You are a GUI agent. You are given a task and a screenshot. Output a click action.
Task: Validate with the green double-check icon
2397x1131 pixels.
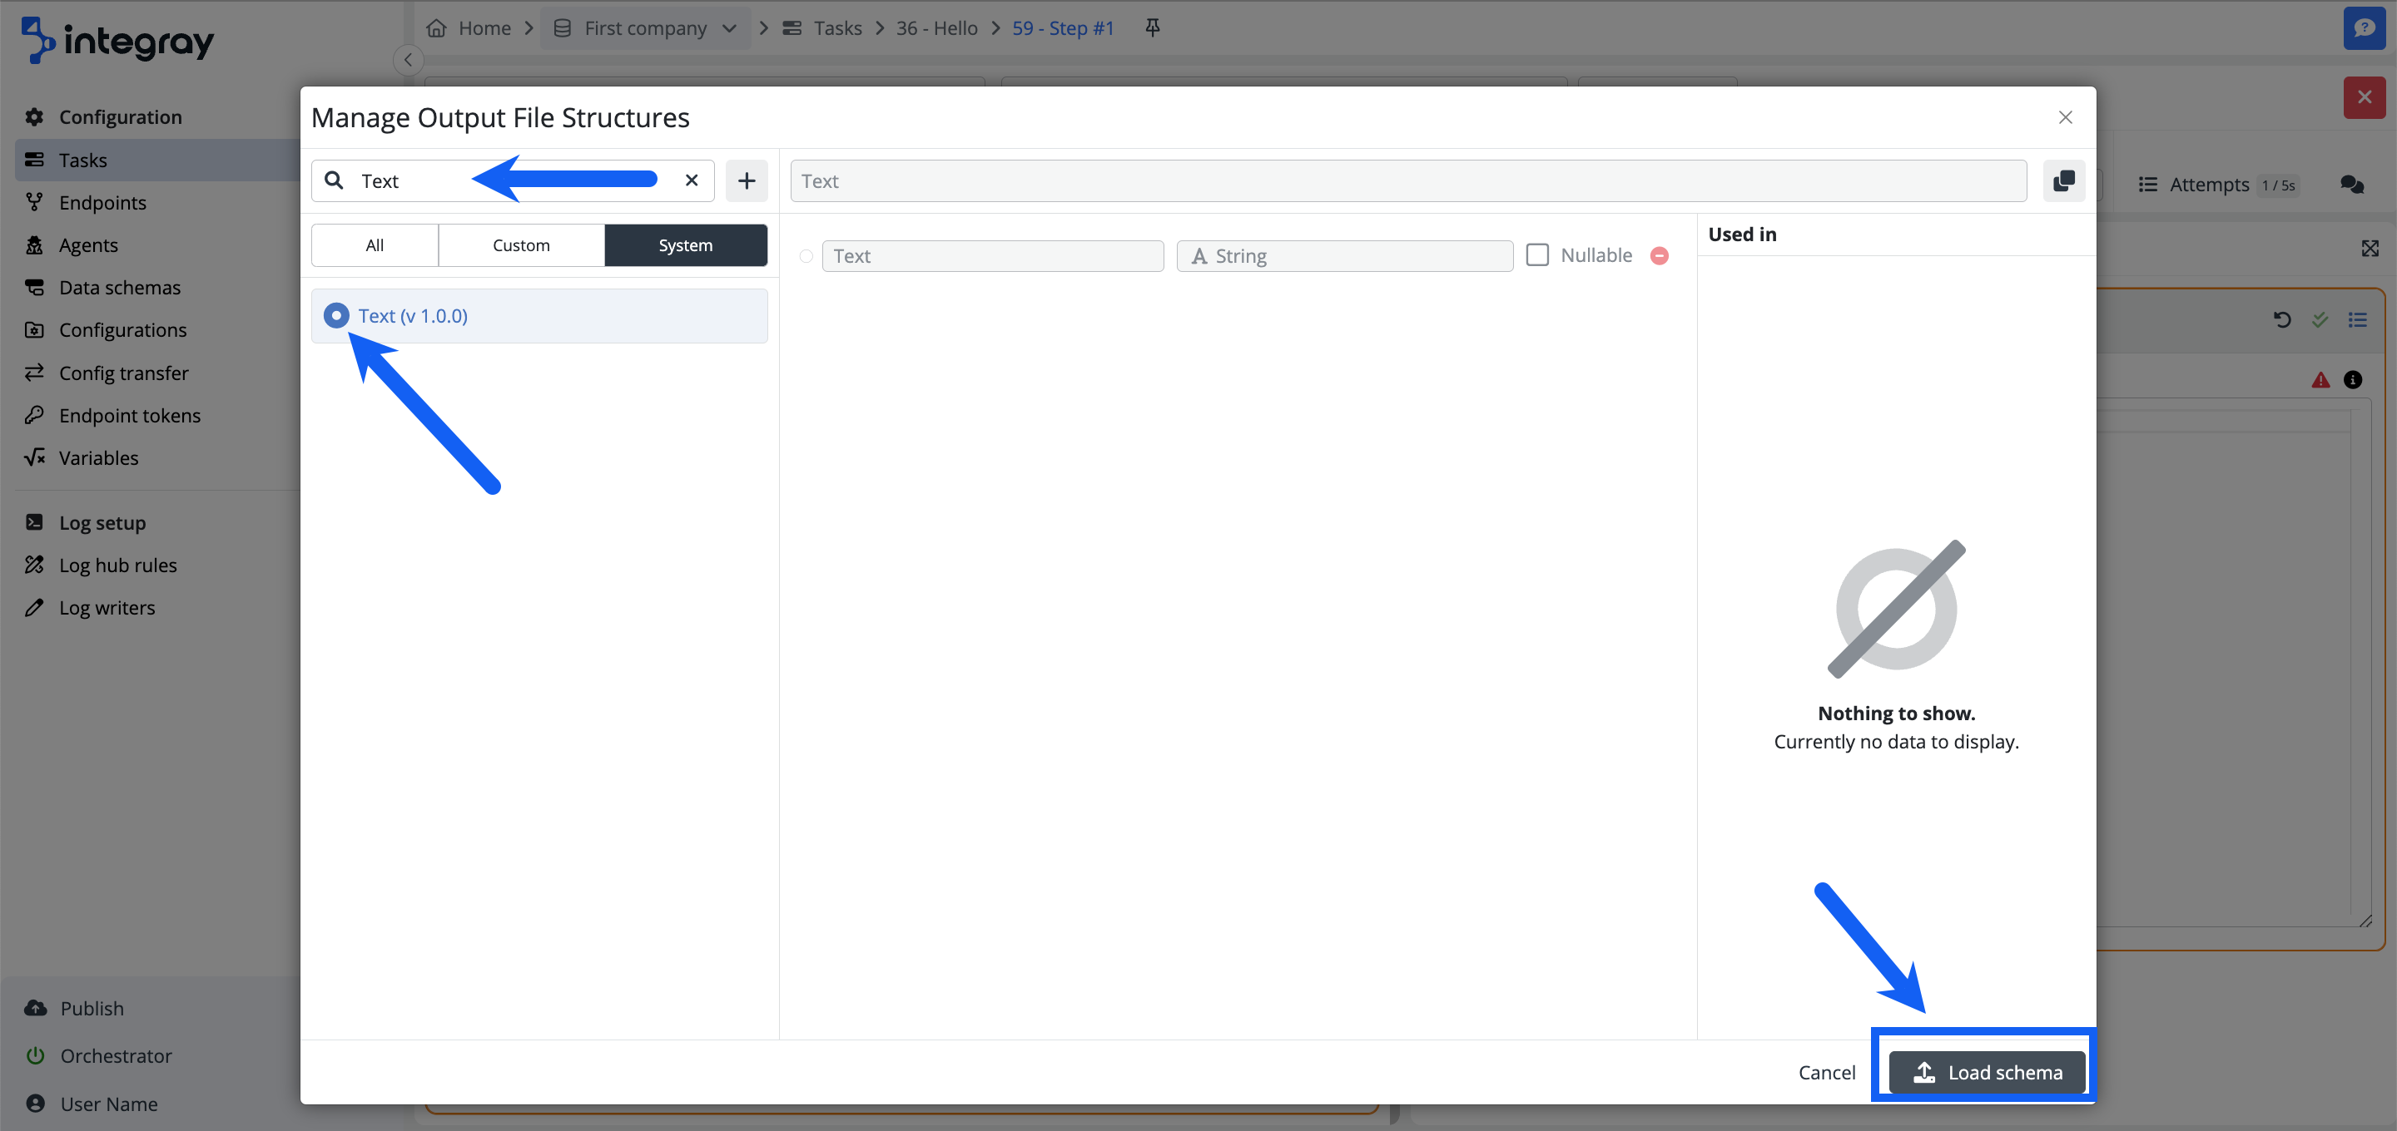click(2319, 320)
